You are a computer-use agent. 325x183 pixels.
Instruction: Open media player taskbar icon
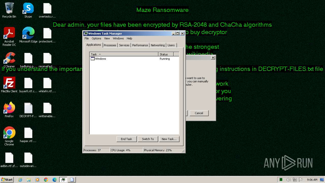pos(37,180)
